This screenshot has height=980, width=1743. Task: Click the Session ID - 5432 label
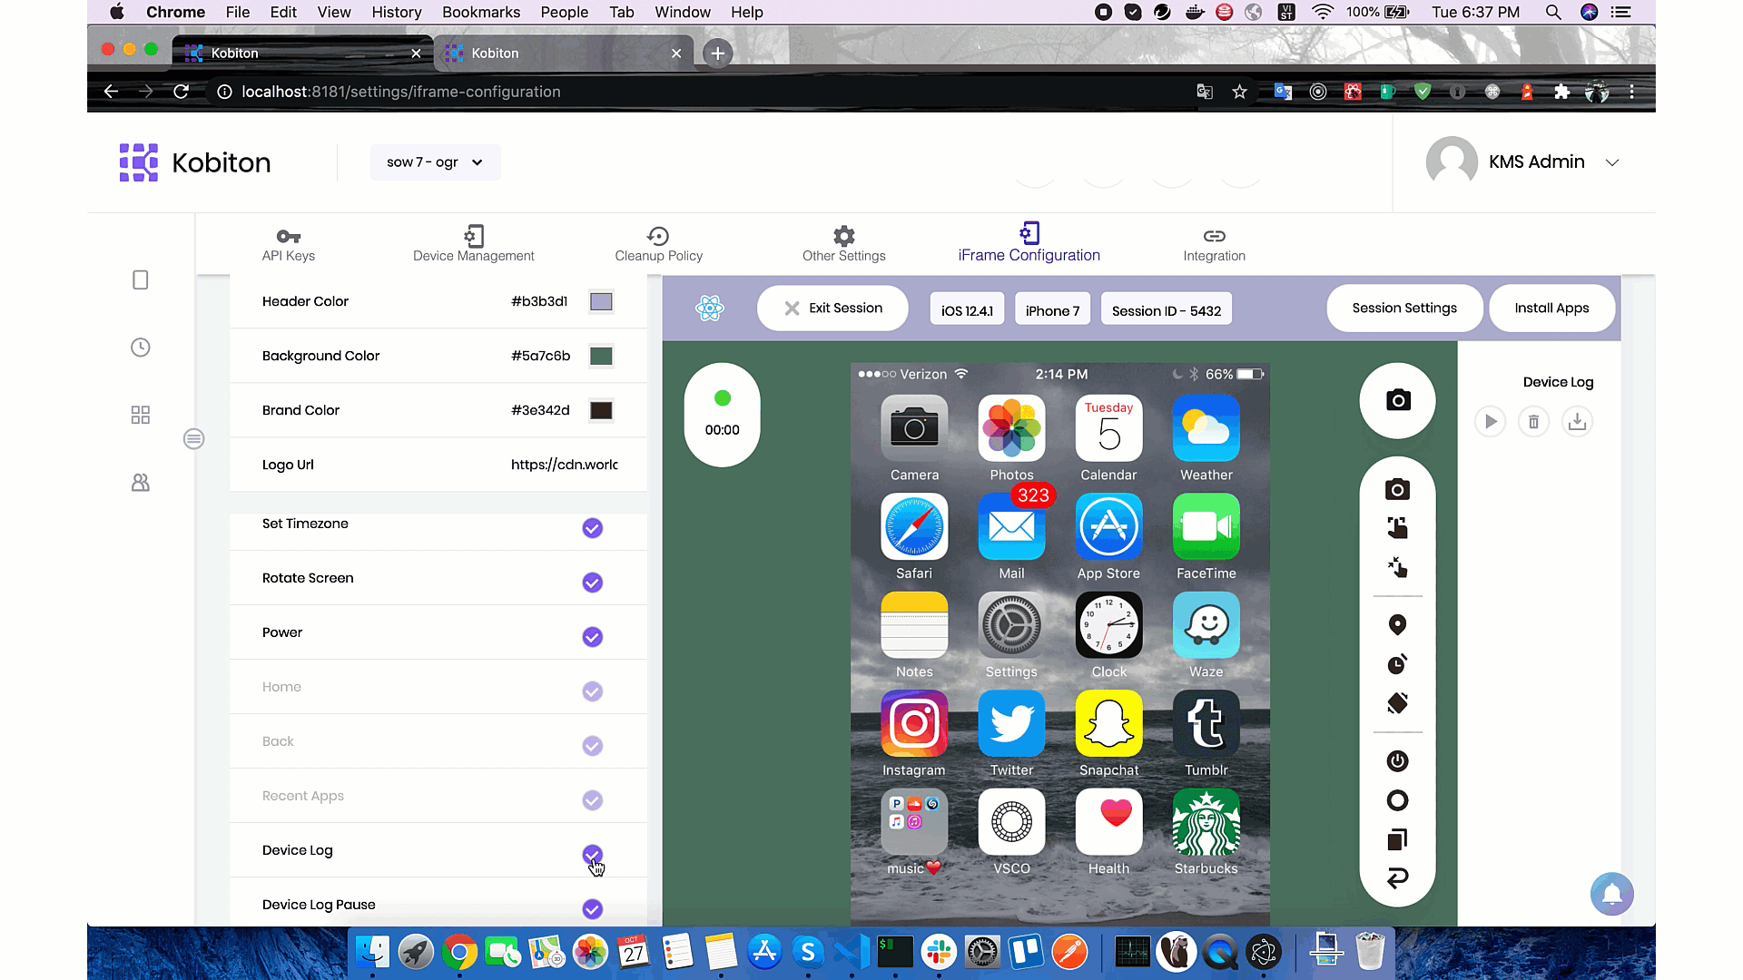[1166, 310]
